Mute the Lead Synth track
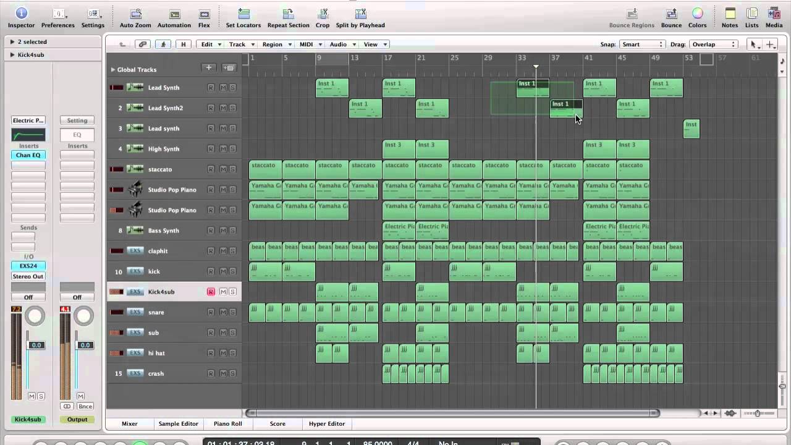 pyautogui.click(x=222, y=88)
